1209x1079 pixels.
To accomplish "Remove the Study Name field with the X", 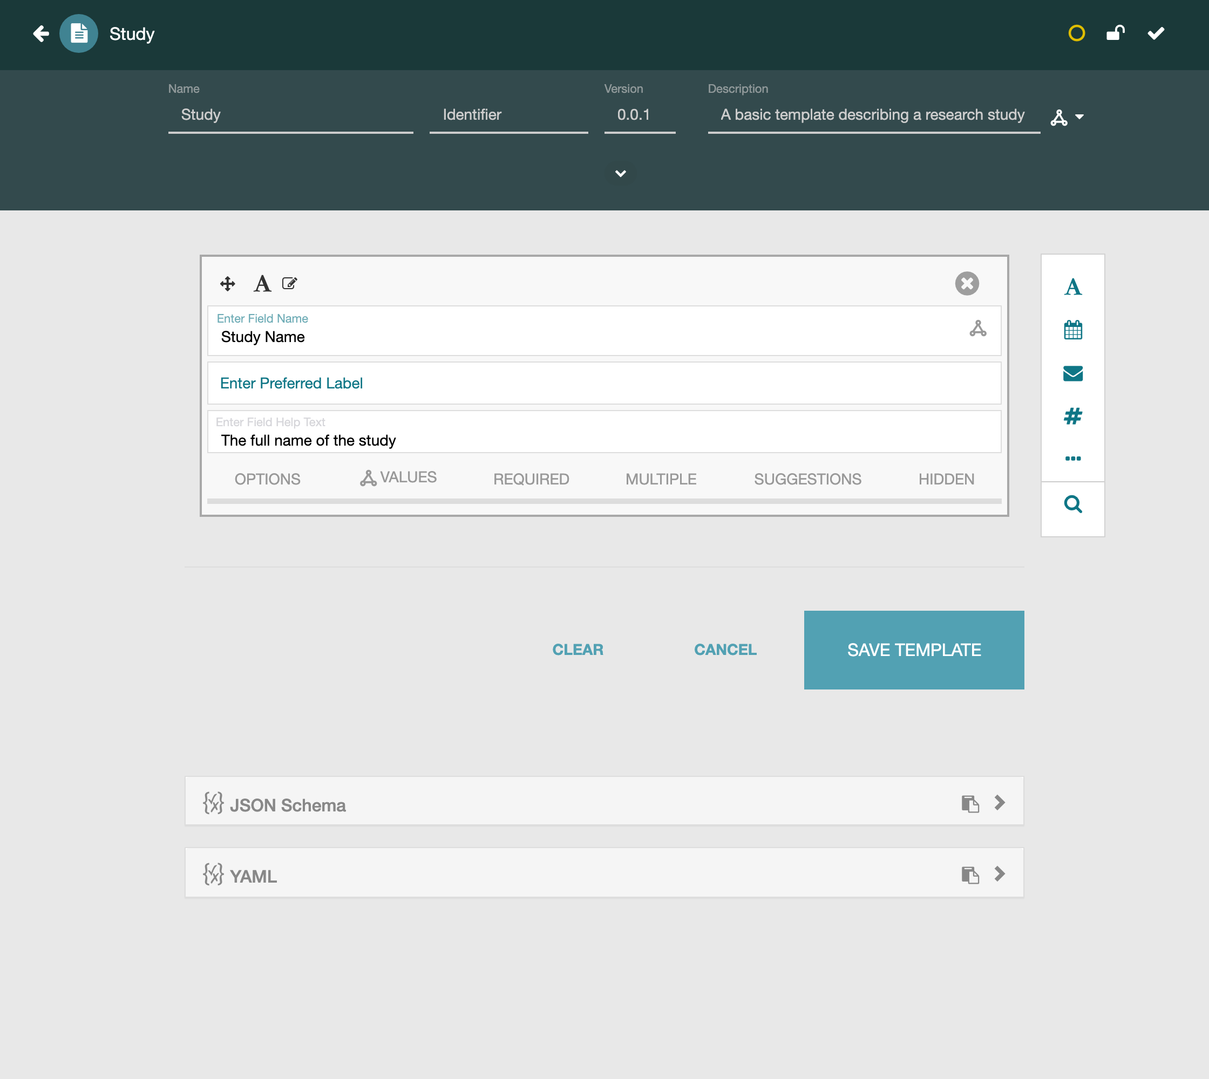I will (967, 283).
